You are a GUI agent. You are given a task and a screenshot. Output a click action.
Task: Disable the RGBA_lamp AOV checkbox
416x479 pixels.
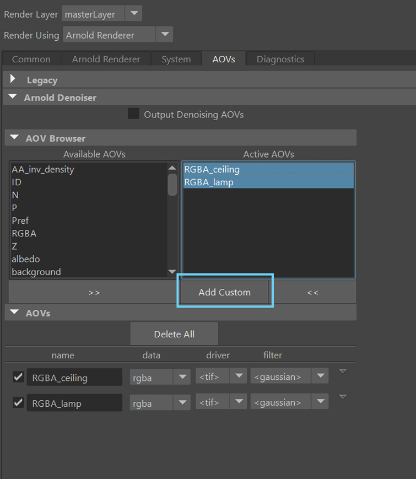tap(18, 403)
